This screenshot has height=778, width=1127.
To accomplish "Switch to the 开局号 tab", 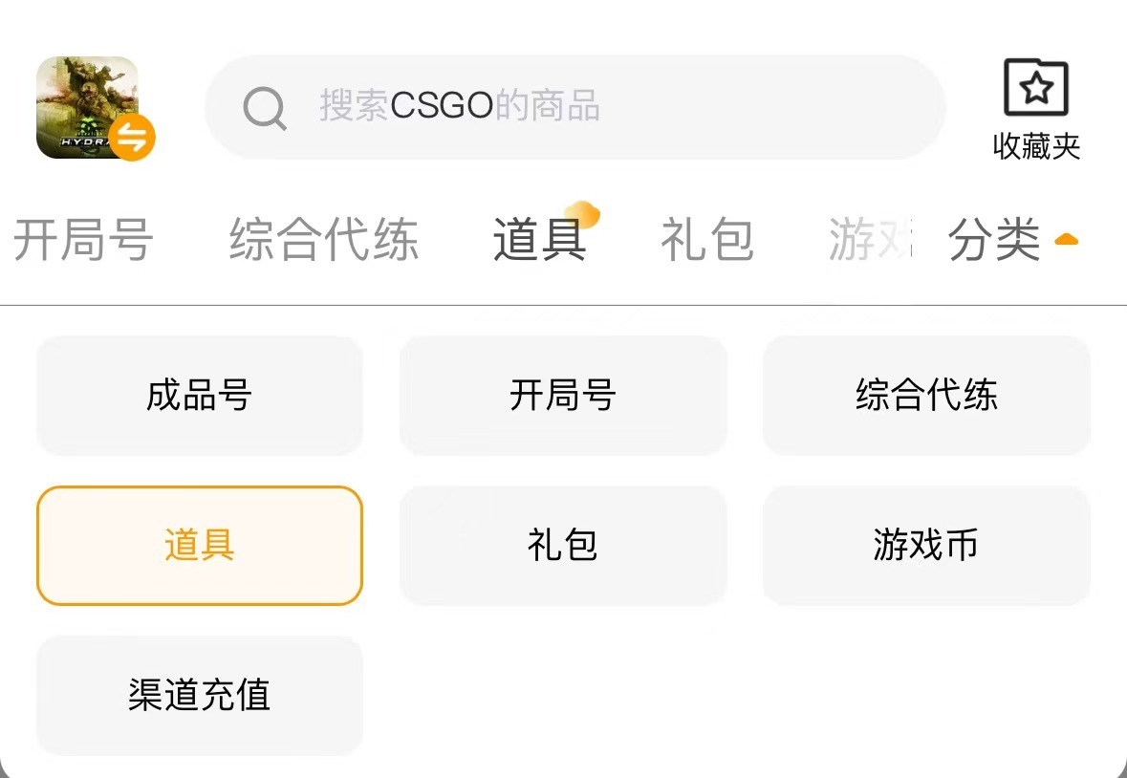I will click(82, 239).
